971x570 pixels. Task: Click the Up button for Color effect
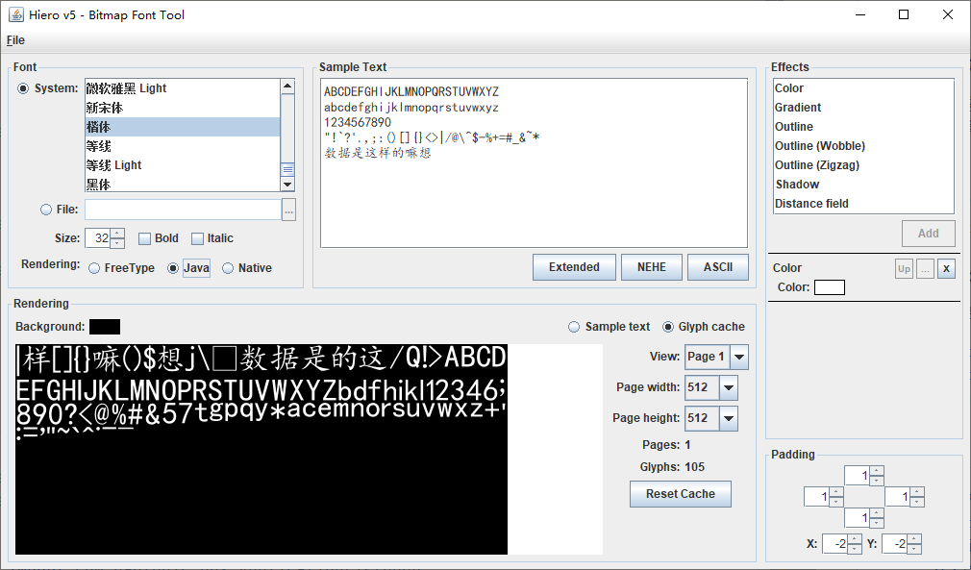(904, 269)
